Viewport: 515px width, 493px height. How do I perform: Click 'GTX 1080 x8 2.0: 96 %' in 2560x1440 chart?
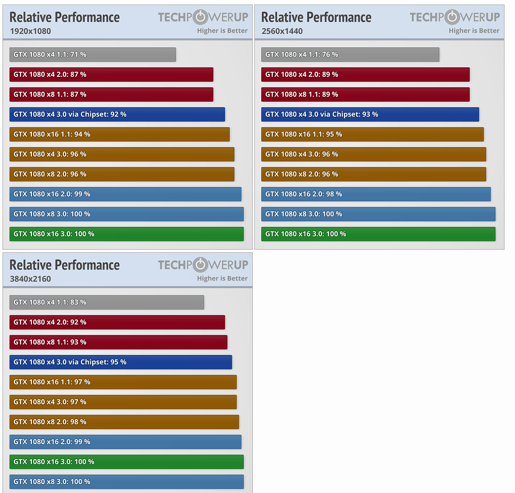coord(374,174)
